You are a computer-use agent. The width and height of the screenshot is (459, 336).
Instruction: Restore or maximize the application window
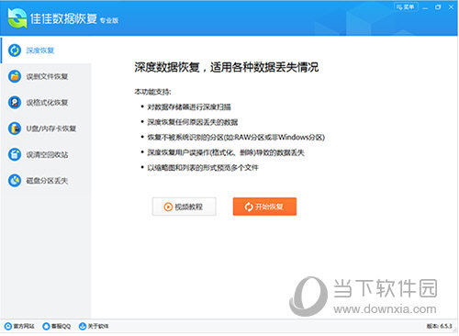pos(438,7)
